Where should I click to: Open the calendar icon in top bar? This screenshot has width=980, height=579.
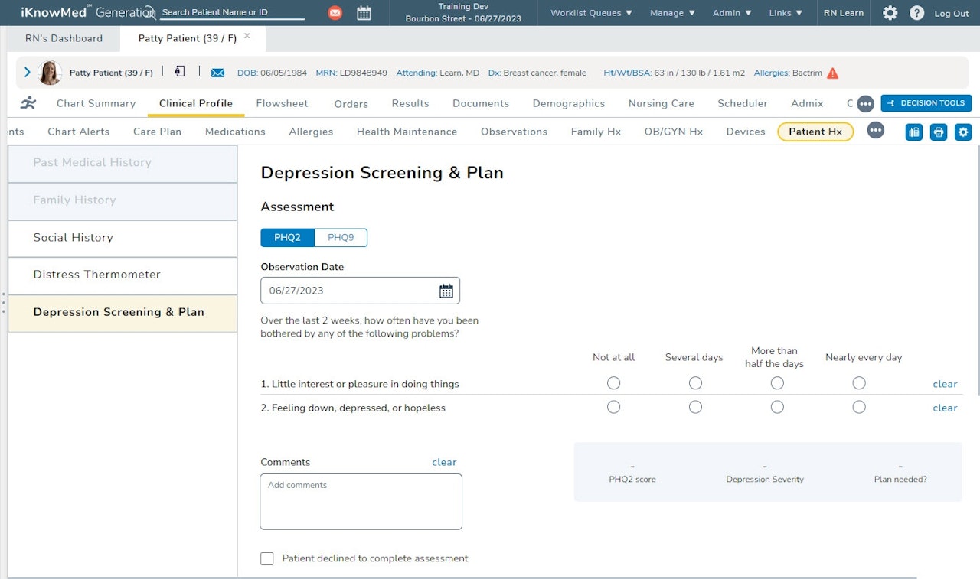364,13
